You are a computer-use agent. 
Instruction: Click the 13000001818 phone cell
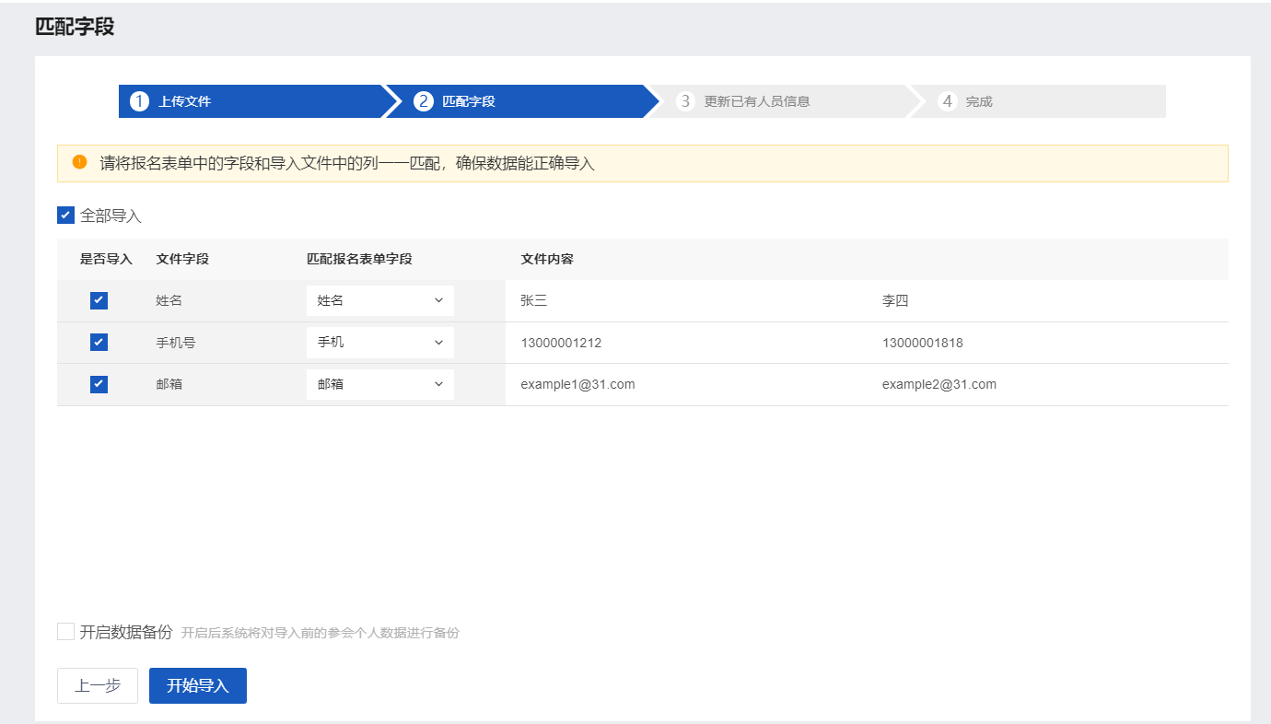(923, 343)
